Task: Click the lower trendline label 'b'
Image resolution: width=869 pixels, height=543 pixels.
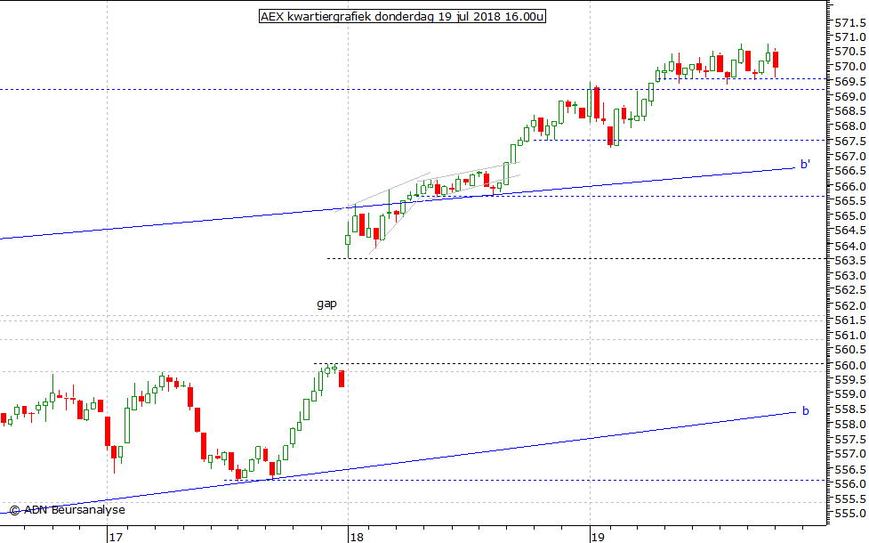Action: pyautogui.click(x=805, y=411)
